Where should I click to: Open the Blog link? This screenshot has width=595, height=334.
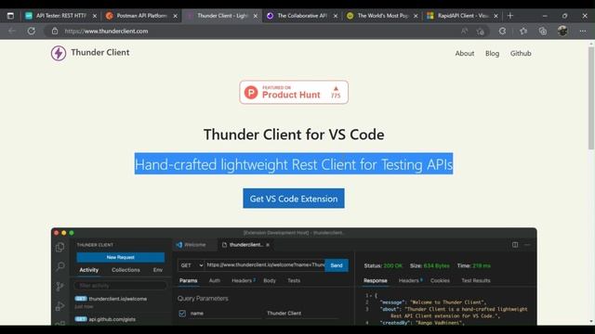click(492, 54)
